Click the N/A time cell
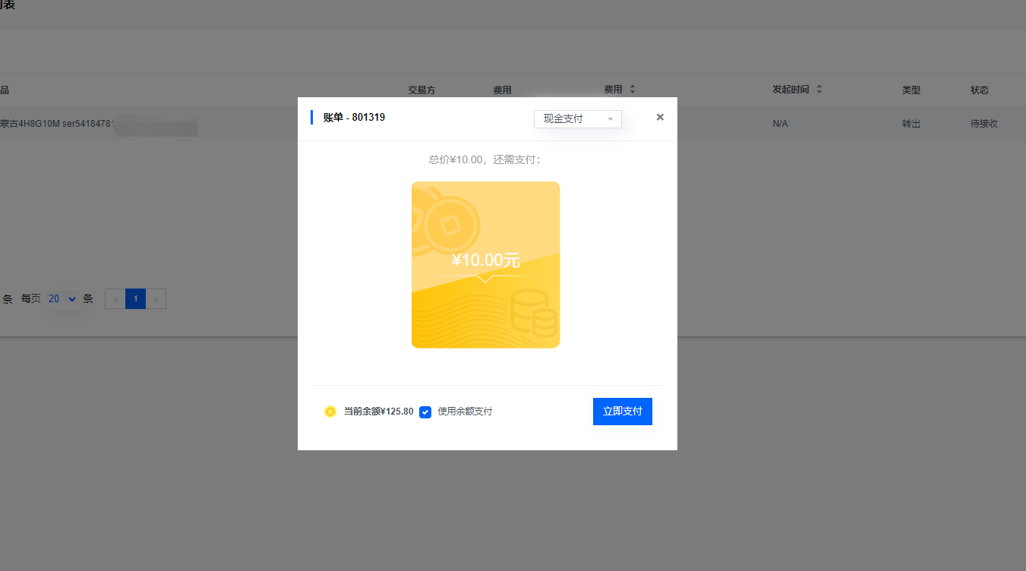Image resolution: width=1026 pixels, height=571 pixels. [780, 123]
